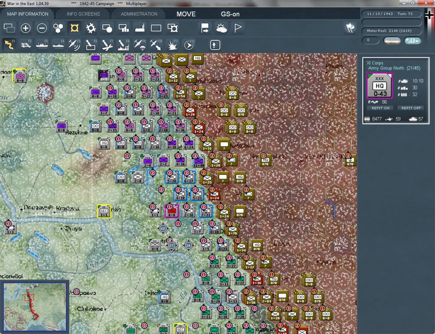Click the rectangle-with-fort toolbar icon
Screen dimensions: 435x334
tap(172, 28)
